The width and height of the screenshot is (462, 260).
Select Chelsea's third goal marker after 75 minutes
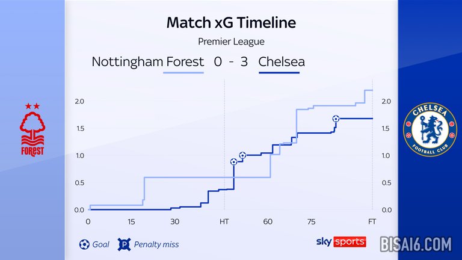tap(336, 119)
